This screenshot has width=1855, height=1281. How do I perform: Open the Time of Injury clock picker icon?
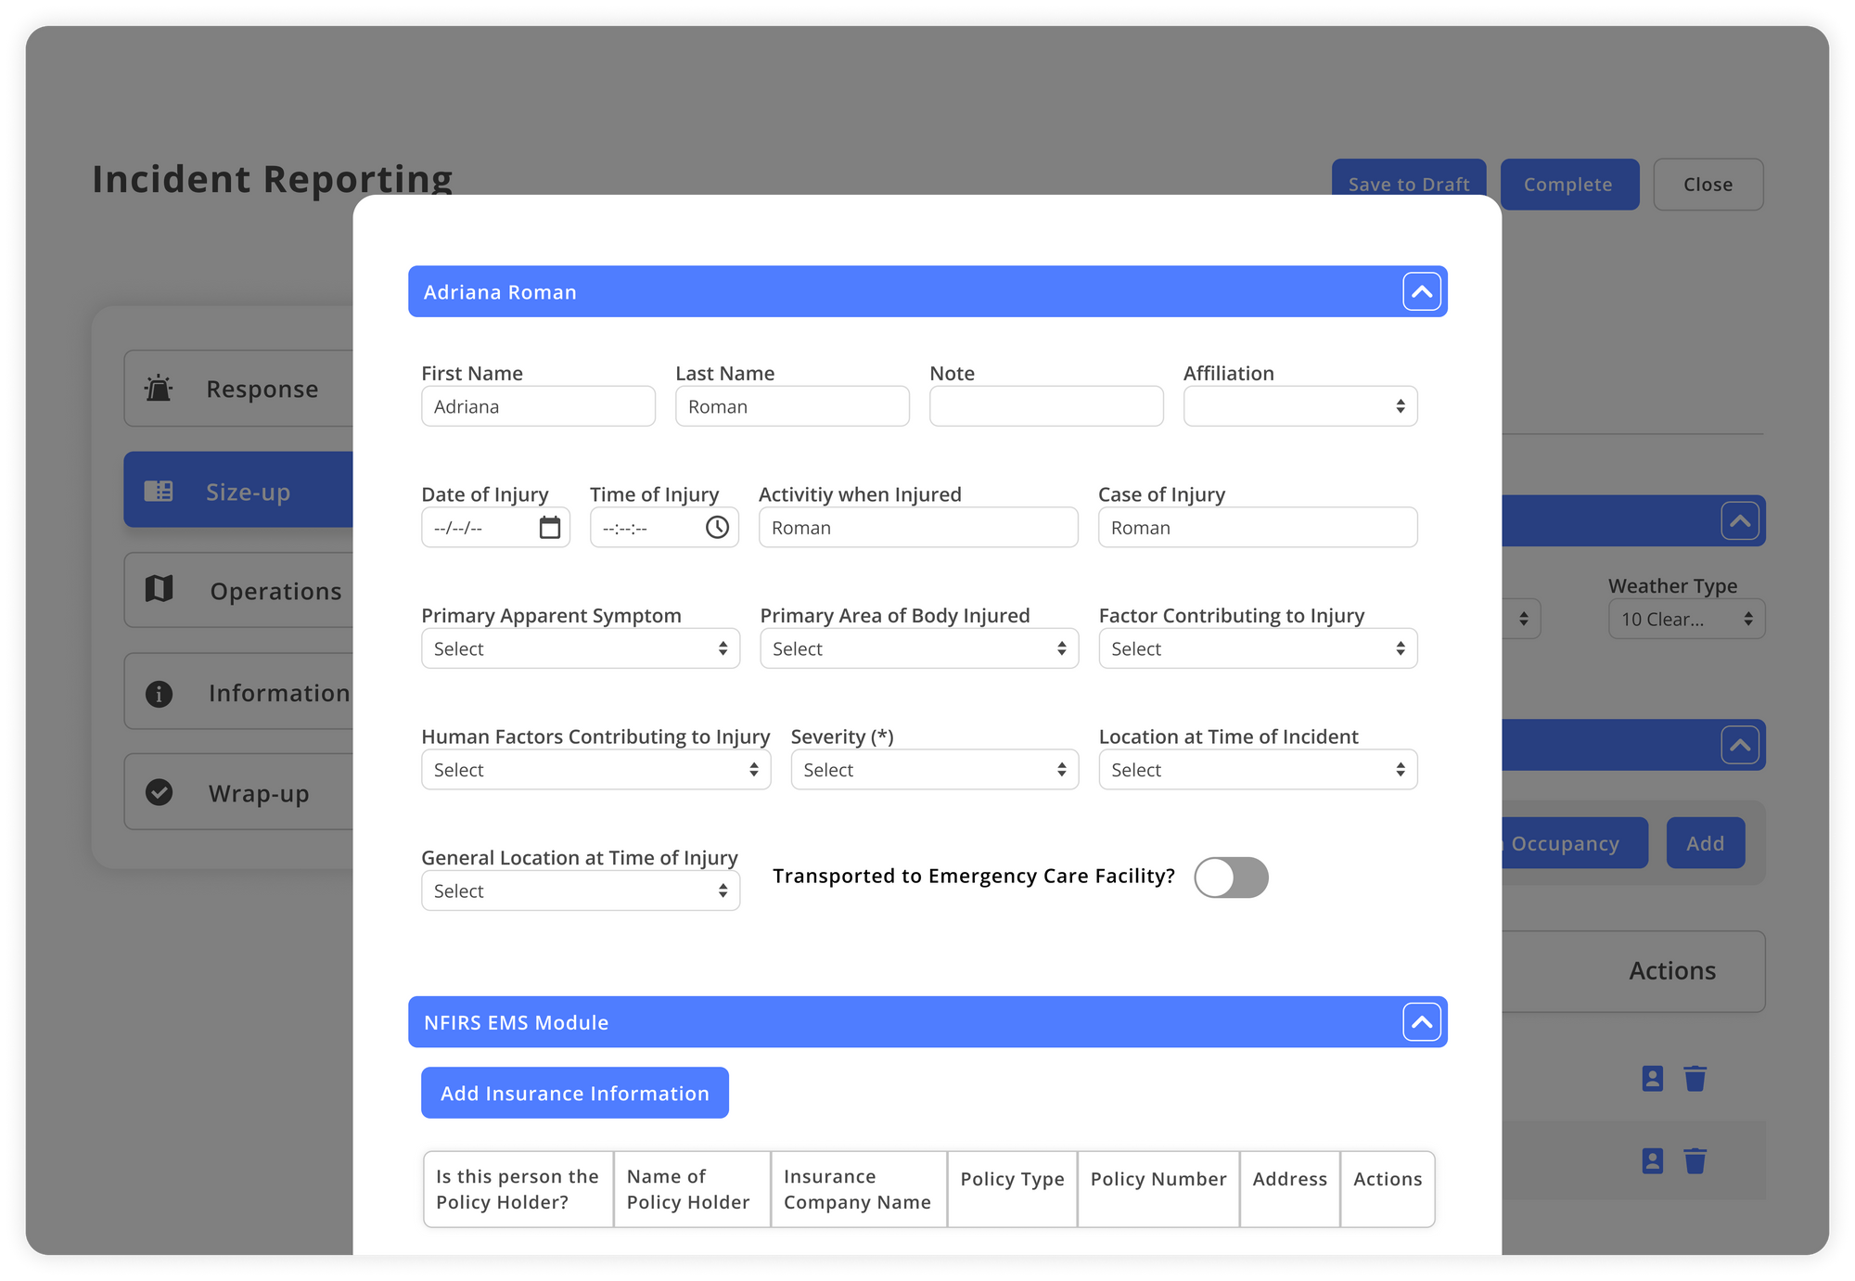(x=717, y=527)
